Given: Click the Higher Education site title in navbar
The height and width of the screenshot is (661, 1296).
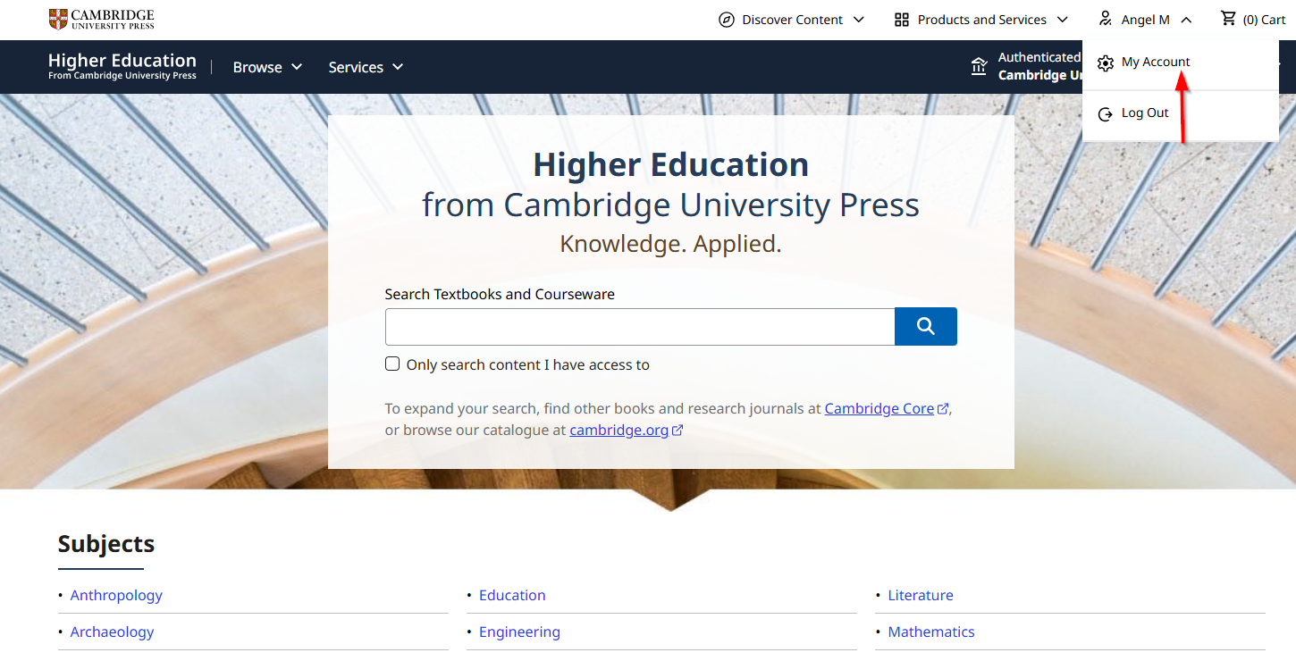Looking at the screenshot, I should pyautogui.click(x=122, y=65).
